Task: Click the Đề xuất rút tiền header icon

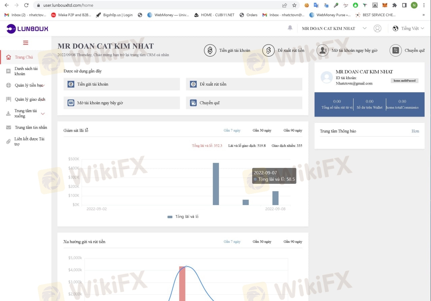Action: pyautogui.click(x=268, y=51)
